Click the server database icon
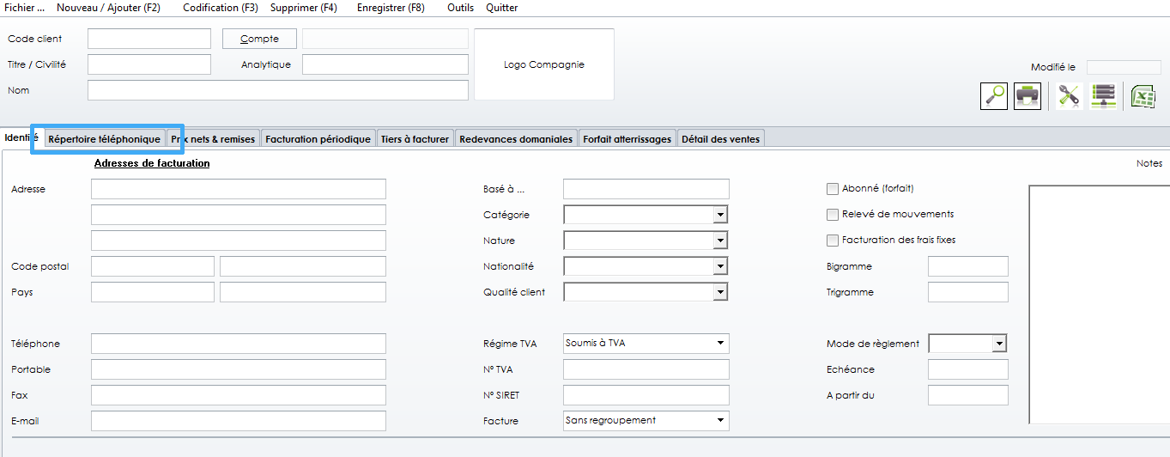This screenshot has height=457, width=1170. [x=1103, y=95]
